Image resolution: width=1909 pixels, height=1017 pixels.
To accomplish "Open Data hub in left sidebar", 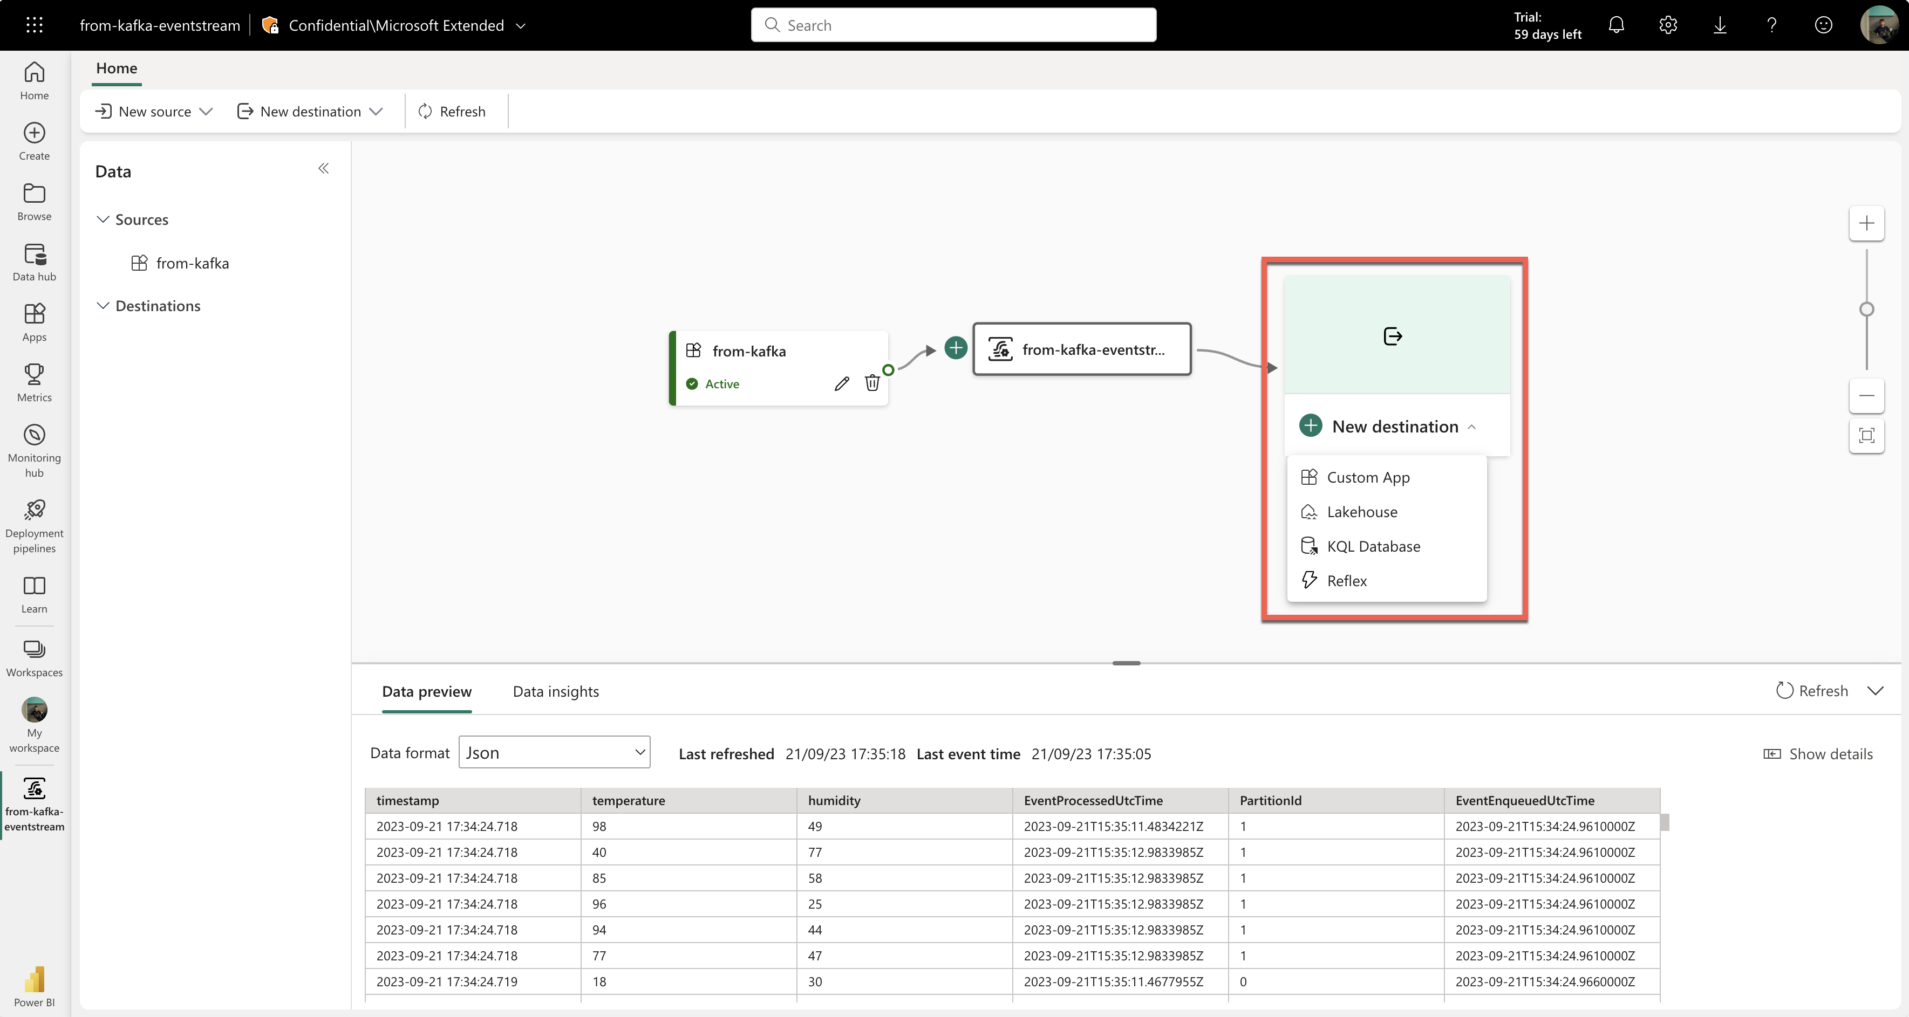I will [x=34, y=262].
